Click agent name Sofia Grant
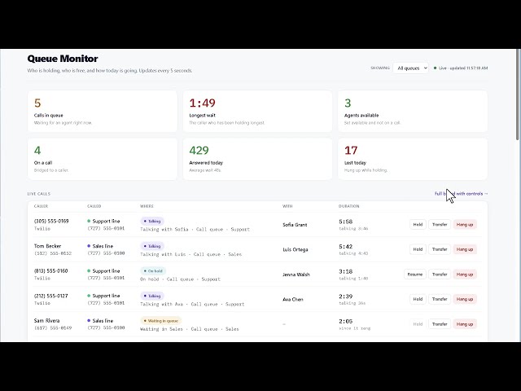 coord(295,225)
